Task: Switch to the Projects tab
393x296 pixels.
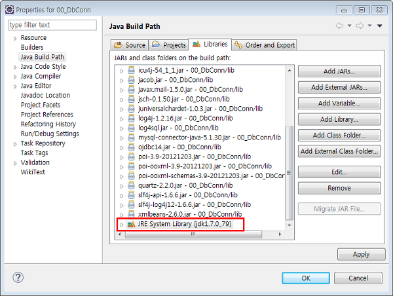Action: (x=168, y=45)
